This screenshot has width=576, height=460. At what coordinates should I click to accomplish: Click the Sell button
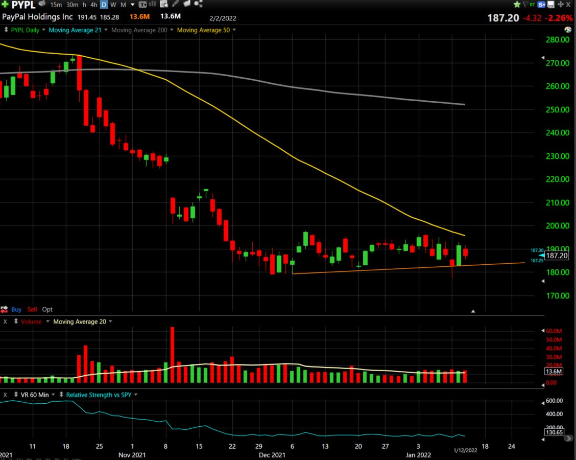(32, 309)
